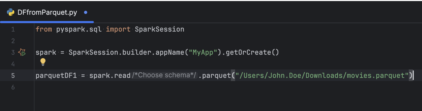Screen dimensions: 422x111
Task: Click SparkSession in the import statement
Action: click(159, 29)
